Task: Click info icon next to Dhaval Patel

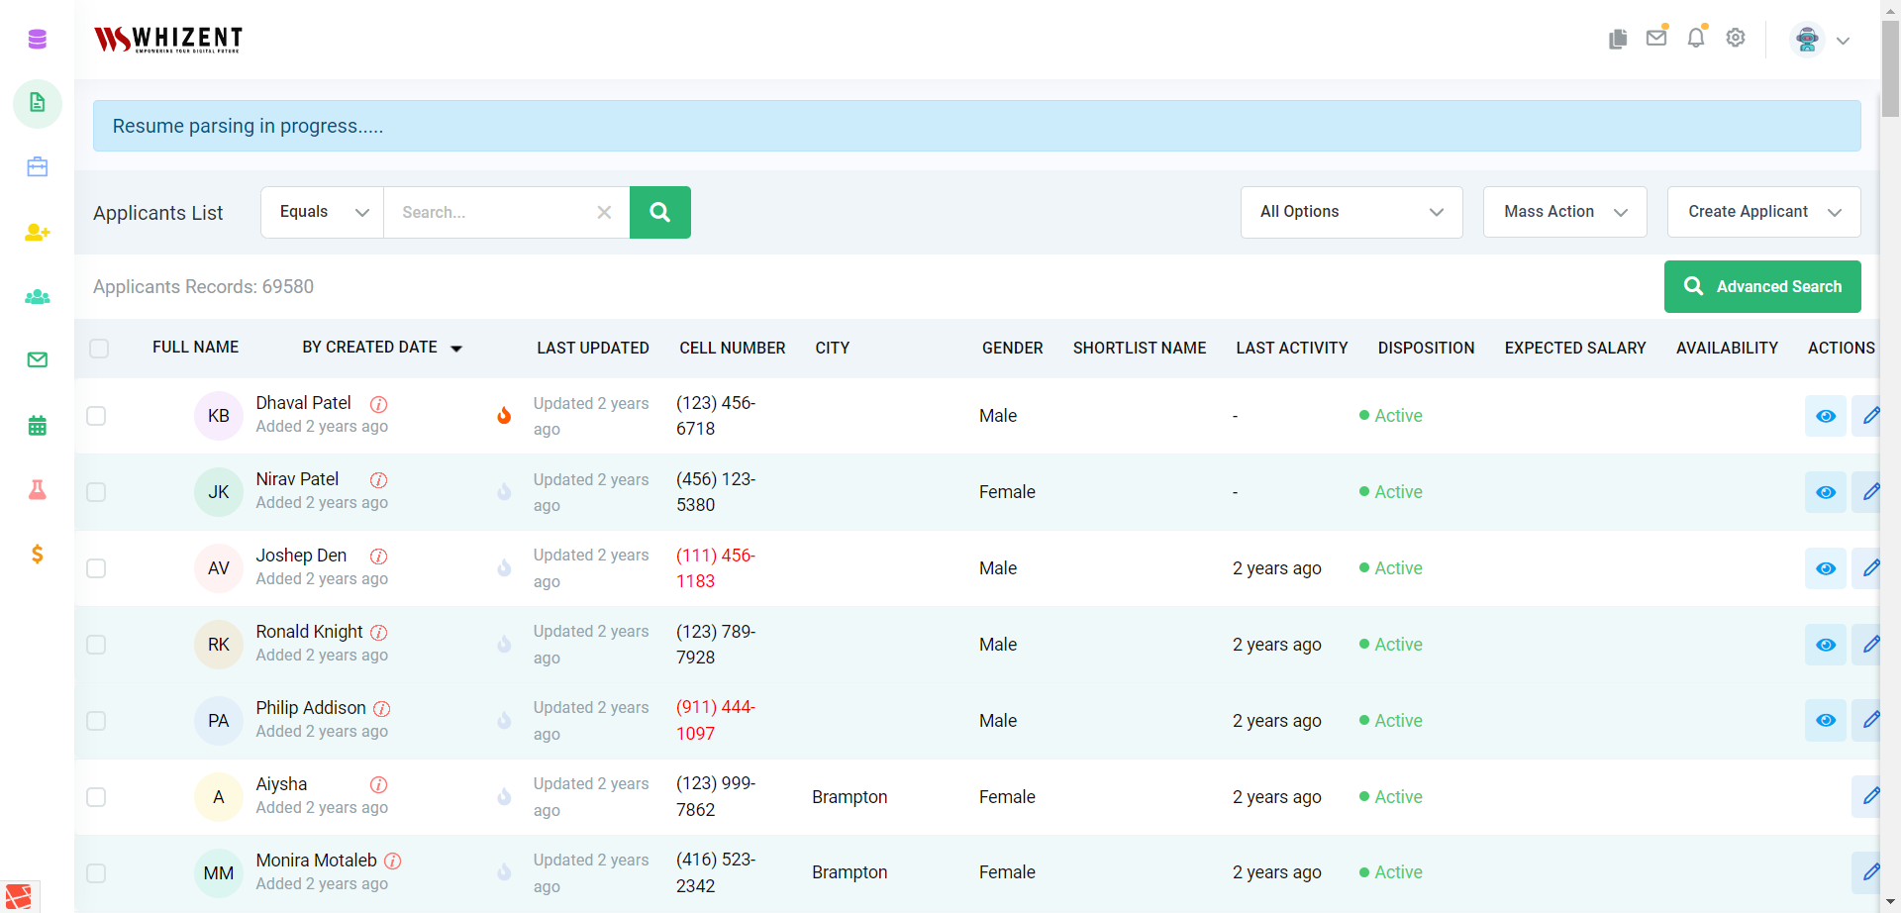Action: 378,404
